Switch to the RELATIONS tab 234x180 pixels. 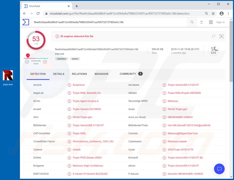79,74
